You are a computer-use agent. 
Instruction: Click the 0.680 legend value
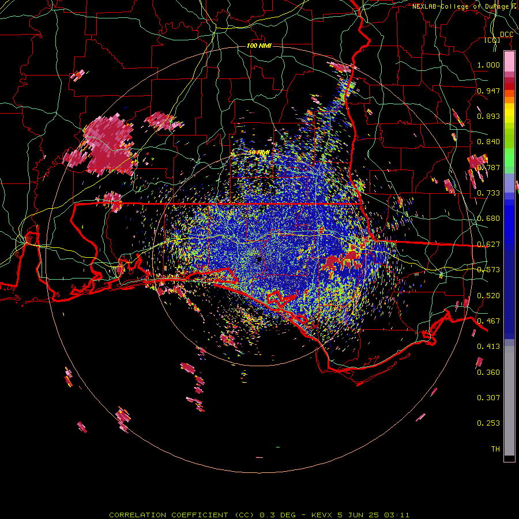488,219
